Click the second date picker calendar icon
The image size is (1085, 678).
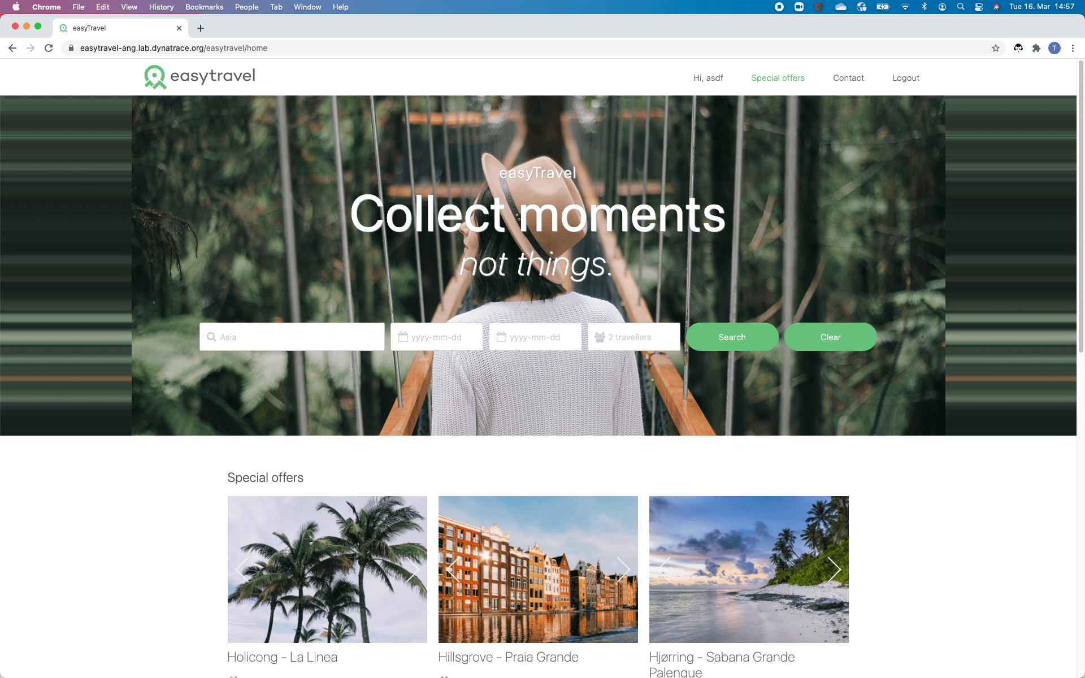point(502,337)
